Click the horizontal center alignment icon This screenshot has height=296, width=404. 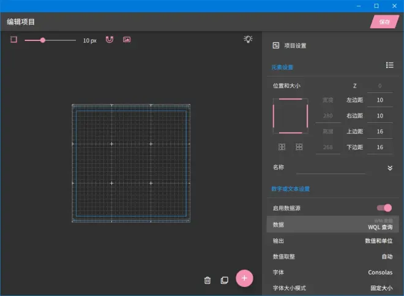point(282,147)
